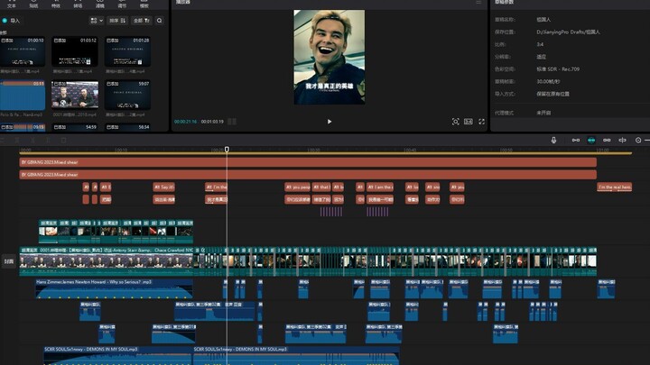650x365 pixels.
Task: Click the second group of purple markers
Action: (x=377, y=212)
